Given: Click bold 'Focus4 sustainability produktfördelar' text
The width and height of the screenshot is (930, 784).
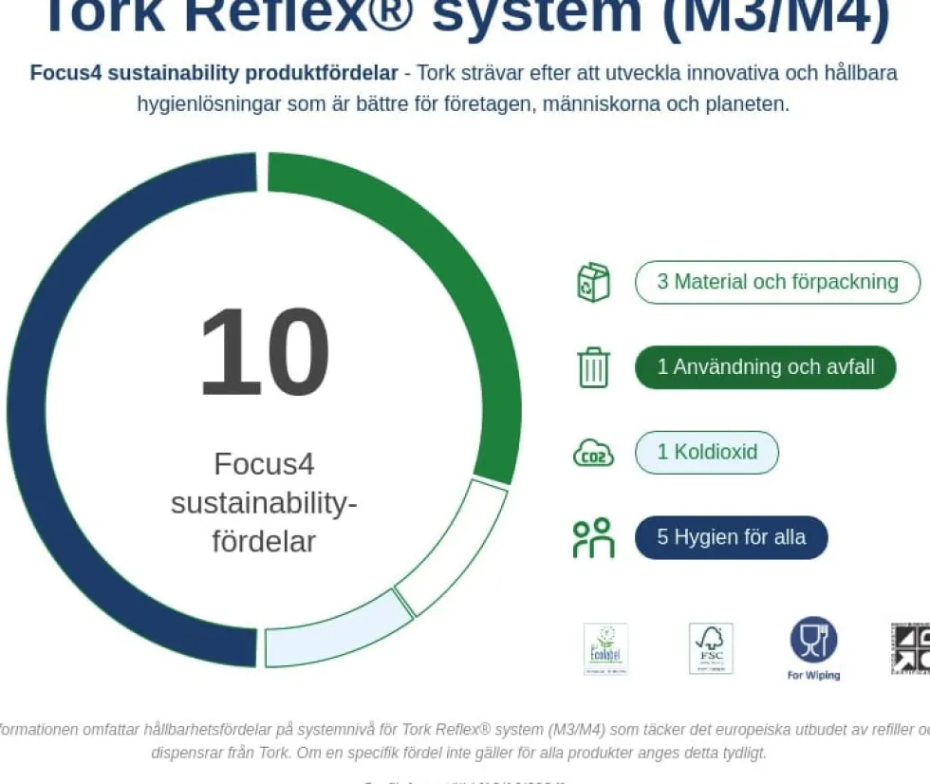Looking at the screenshot, I should click(214, 73).
